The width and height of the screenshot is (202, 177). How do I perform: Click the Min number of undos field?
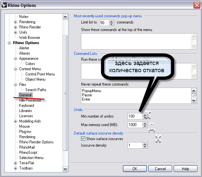click(x=135, y=116)
